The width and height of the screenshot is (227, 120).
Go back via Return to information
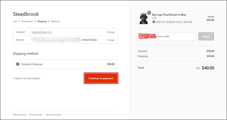click(x=26, y=78)
